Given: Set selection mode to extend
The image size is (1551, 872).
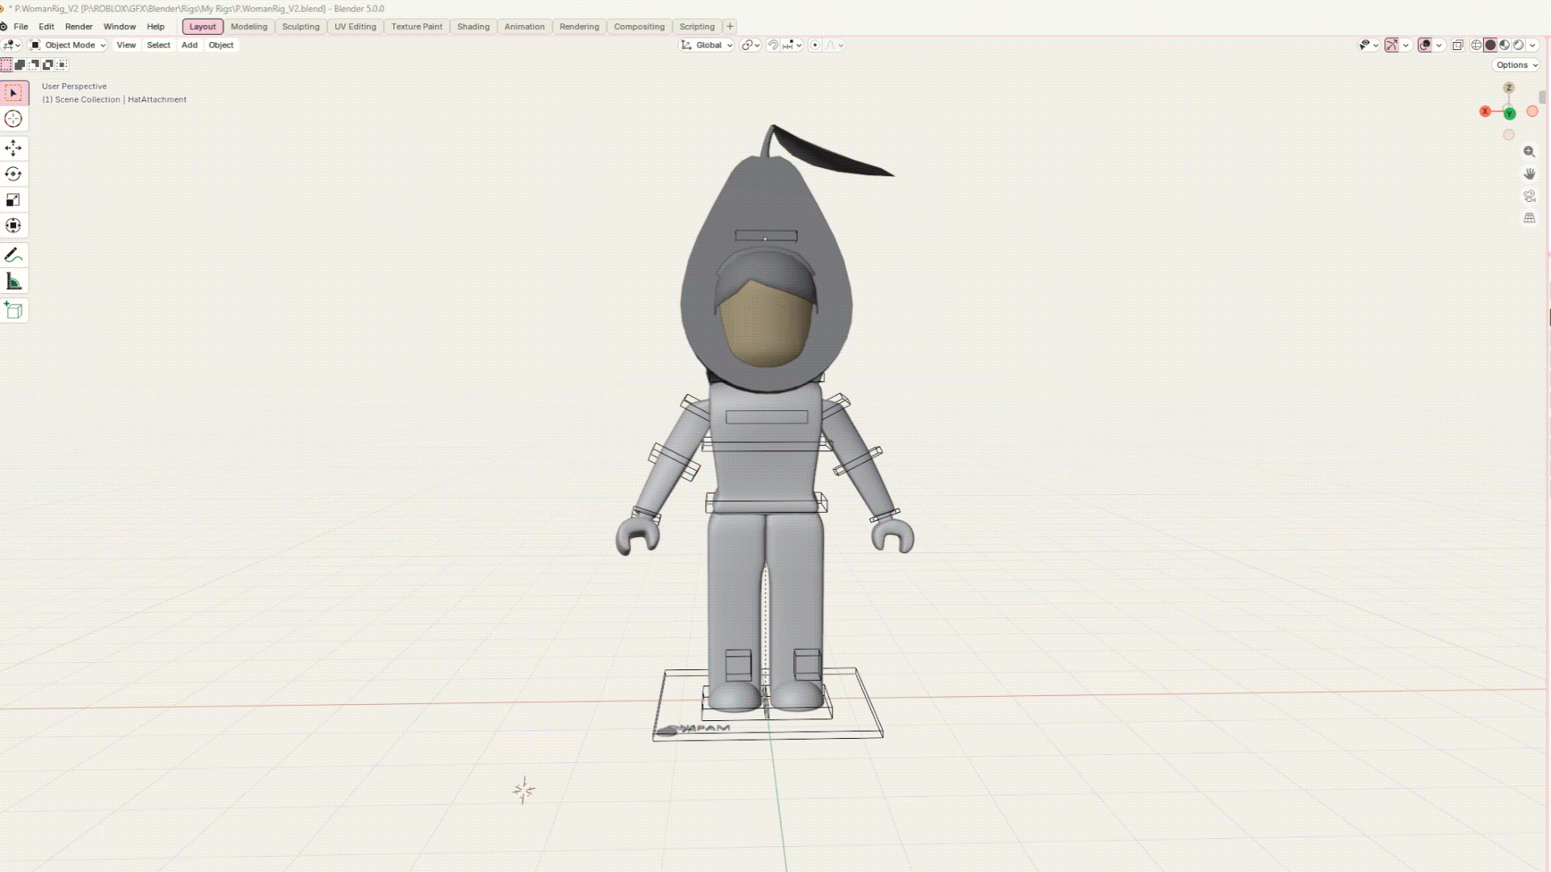Looking at the screenshot, I should (x=20, y=65).
